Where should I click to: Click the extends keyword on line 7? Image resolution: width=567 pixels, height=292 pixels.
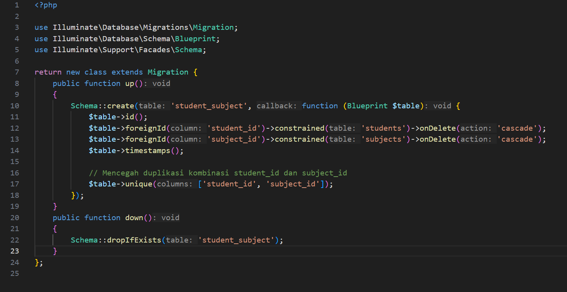coord(127,72)
